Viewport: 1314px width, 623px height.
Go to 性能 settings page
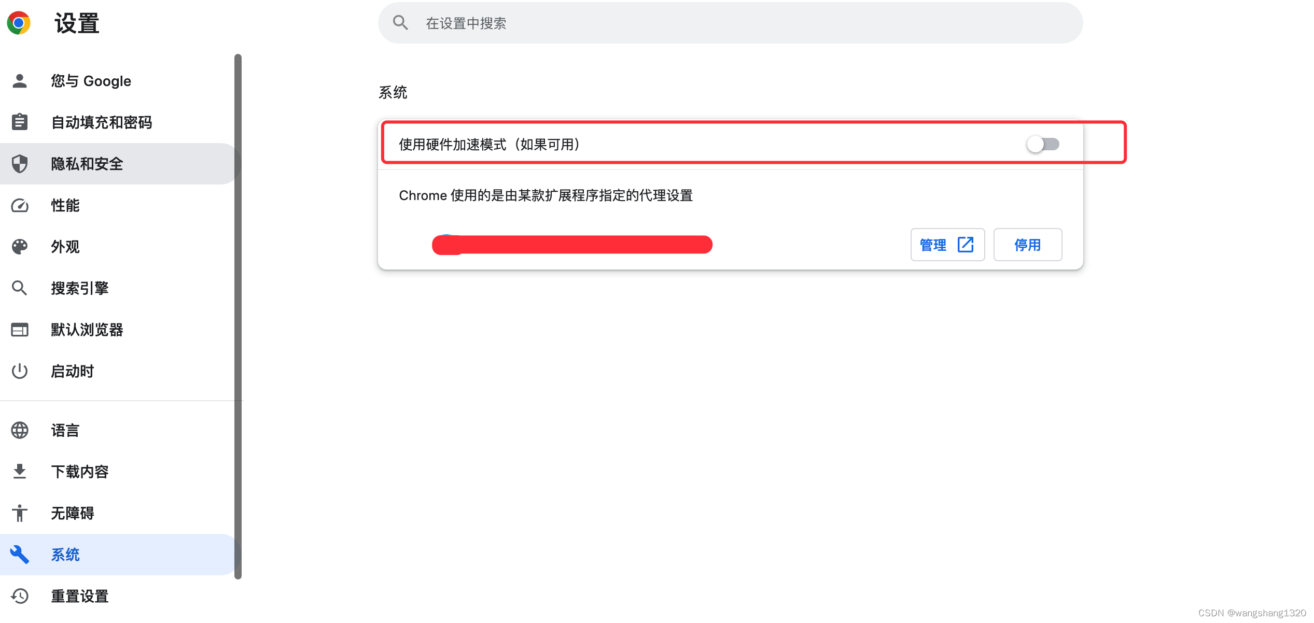coord(118,205)
